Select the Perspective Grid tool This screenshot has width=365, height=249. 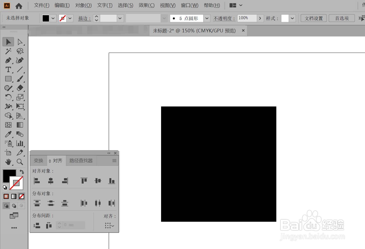(x=20, y=116)
